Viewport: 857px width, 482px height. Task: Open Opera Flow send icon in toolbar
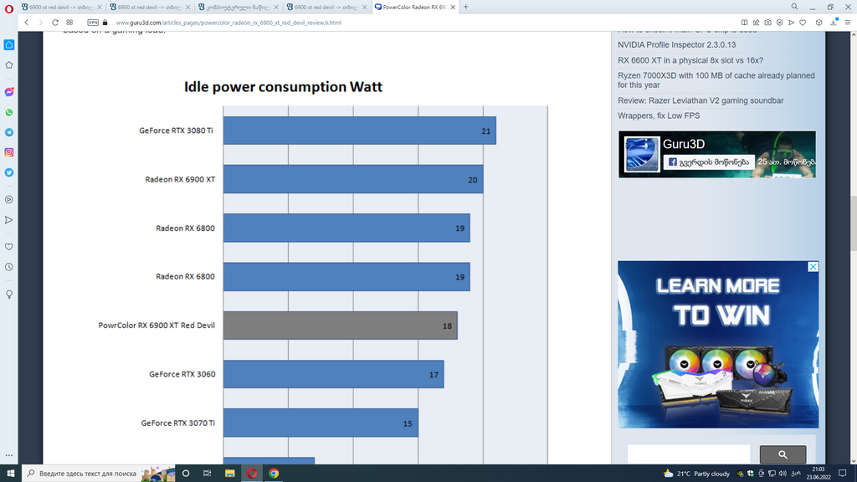[791, 23]
